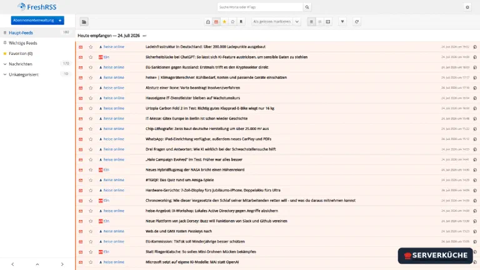The width and height of the screenshot is (480, 270).
Task: Open the FreshRSS logo home link
Action: click(37, 7)
